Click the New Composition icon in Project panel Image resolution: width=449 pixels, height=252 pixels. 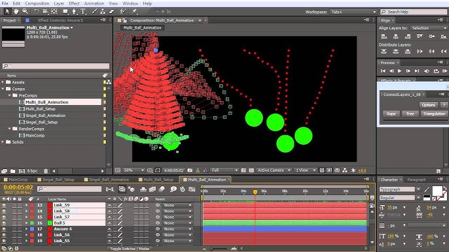tap(22, 171)
